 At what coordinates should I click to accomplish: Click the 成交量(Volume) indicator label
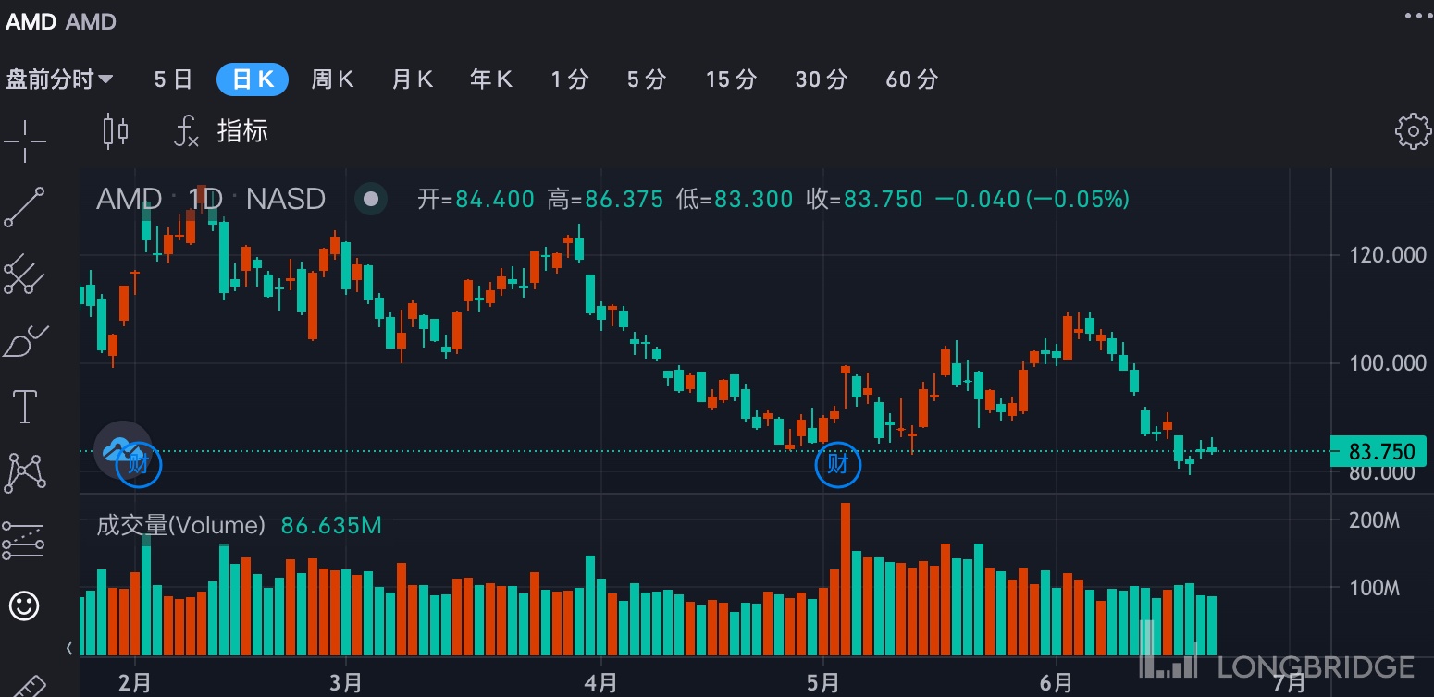click(x=180, y=526)
